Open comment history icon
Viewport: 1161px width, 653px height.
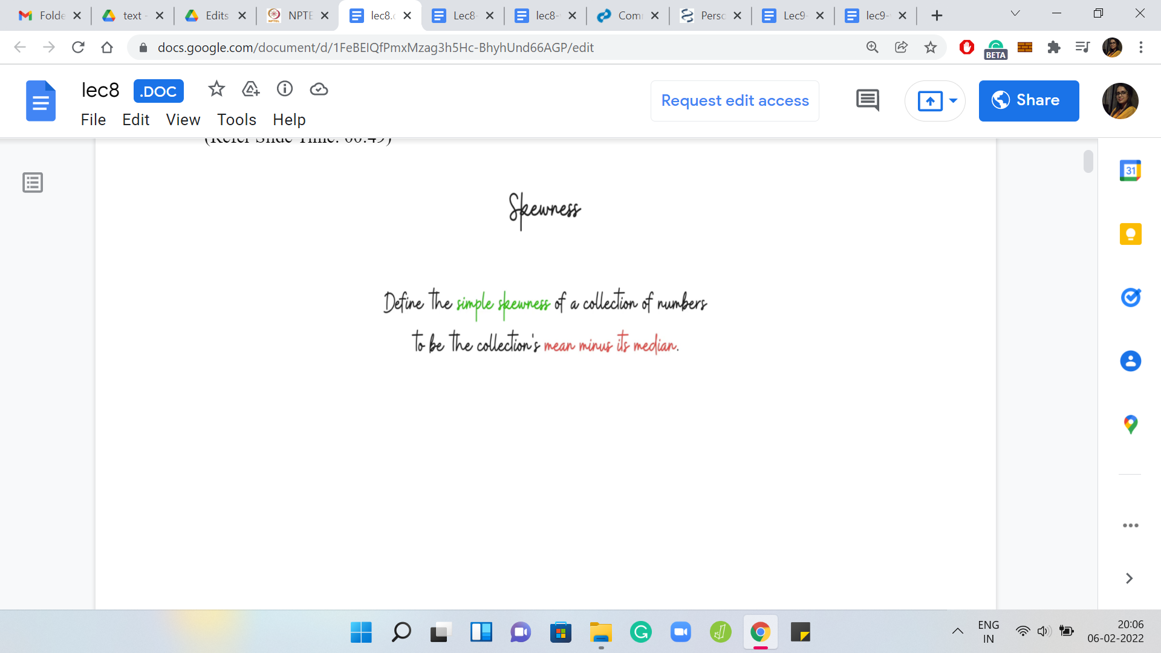867,100
